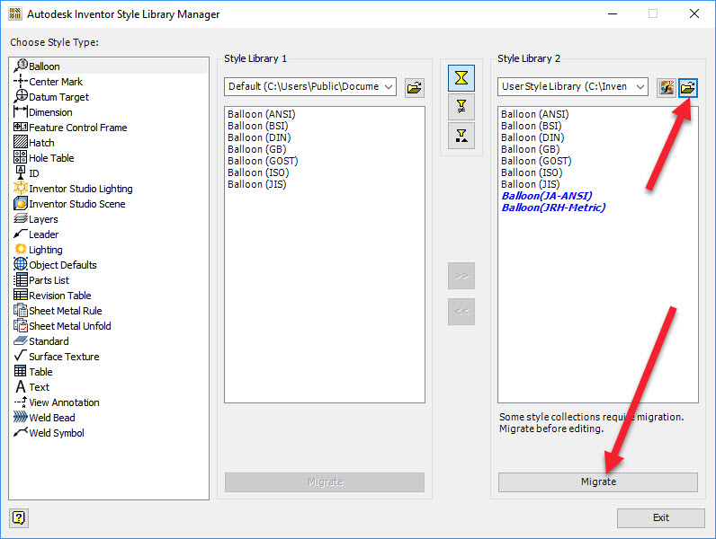Screen dimensions: 716x539
Task: Click the Exit button
Action: 661,517
